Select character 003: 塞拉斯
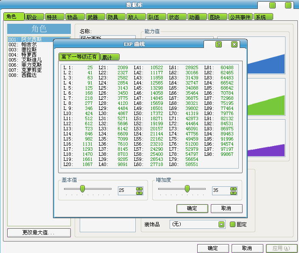The height and width of the screenshot is (253, 299). (31, 50)
